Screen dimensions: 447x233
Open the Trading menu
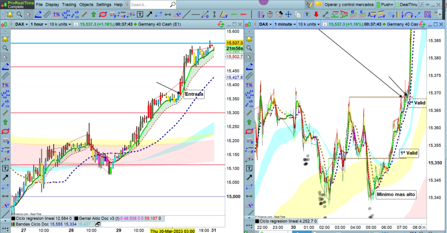tap(69, 4)
